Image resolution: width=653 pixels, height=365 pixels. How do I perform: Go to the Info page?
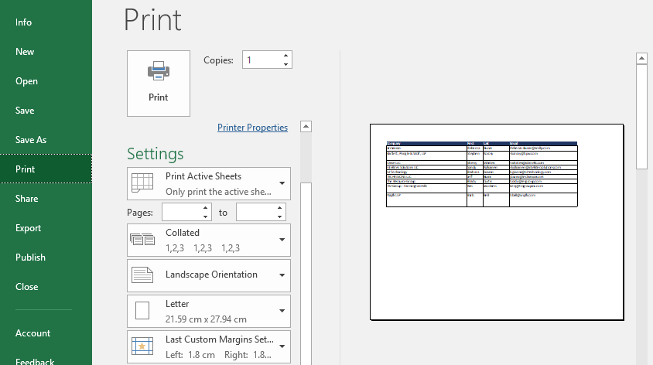(x=24, y=22)
